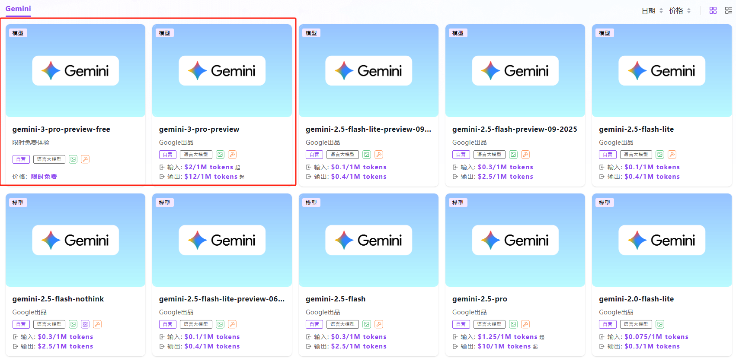The width and height of the screenshot is (736, 358).
Task: Click 语言大模型 tag on gemini-2.5-flash card
Action: coord(343,324)
